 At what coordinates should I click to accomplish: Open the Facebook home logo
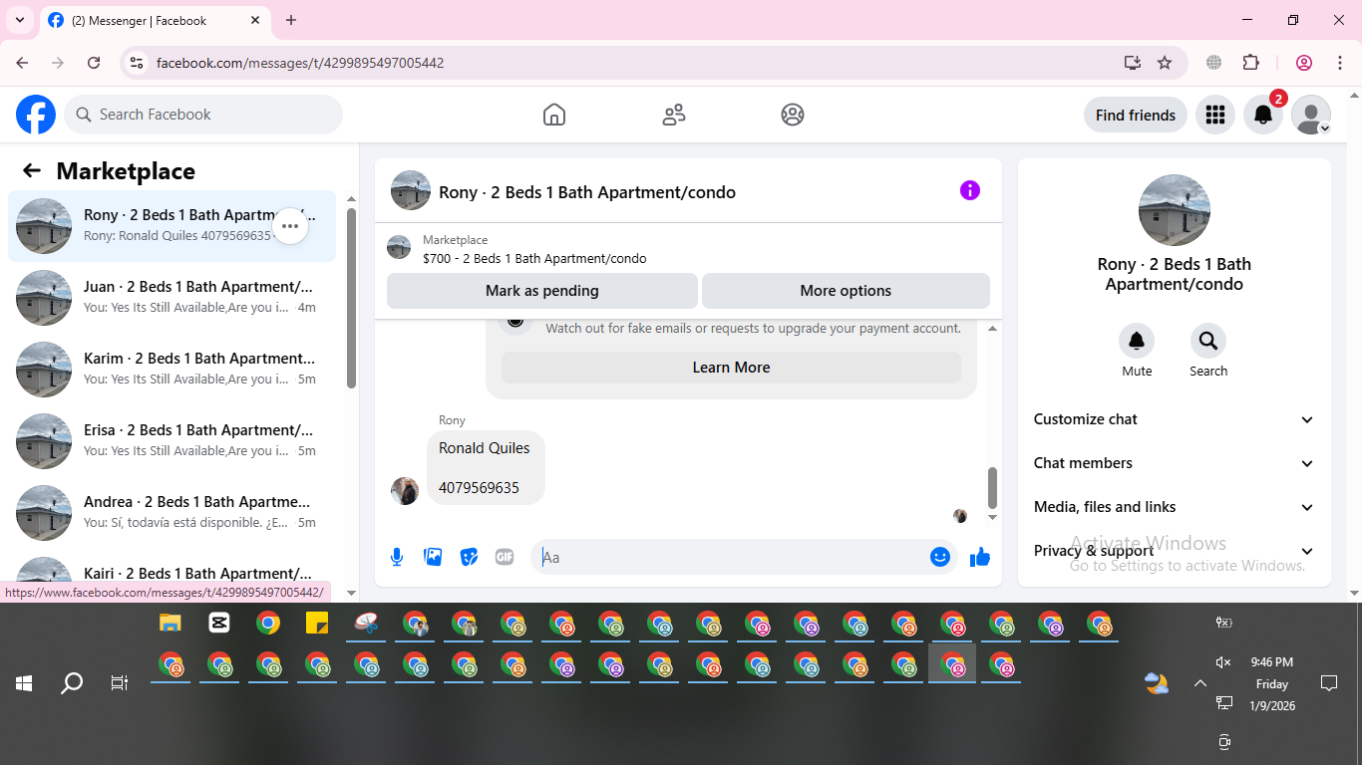pos(36,115)
